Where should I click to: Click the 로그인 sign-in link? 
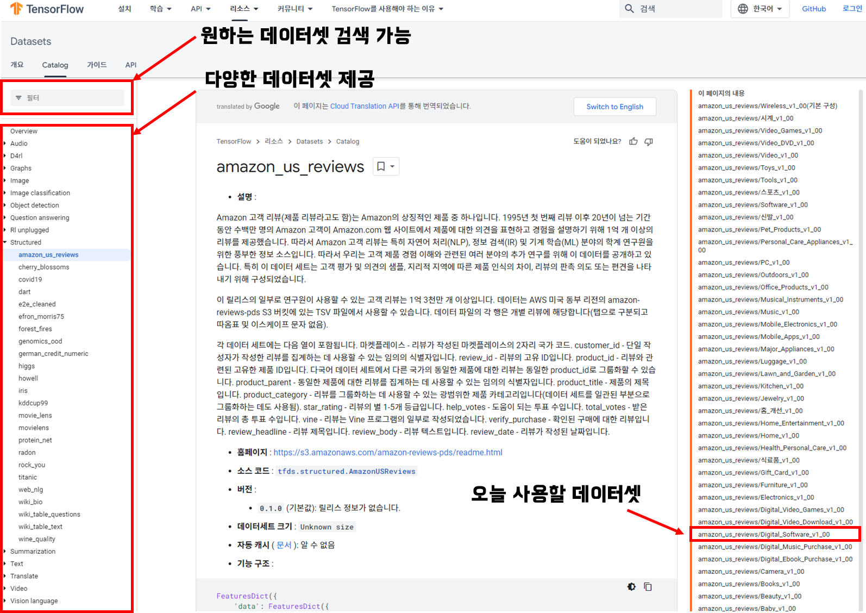pos(852,9)
